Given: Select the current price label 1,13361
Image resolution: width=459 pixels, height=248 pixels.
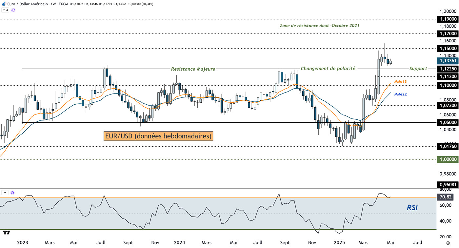Looking at the screenshot, I should pyautogui.click(x=447, y=61).
